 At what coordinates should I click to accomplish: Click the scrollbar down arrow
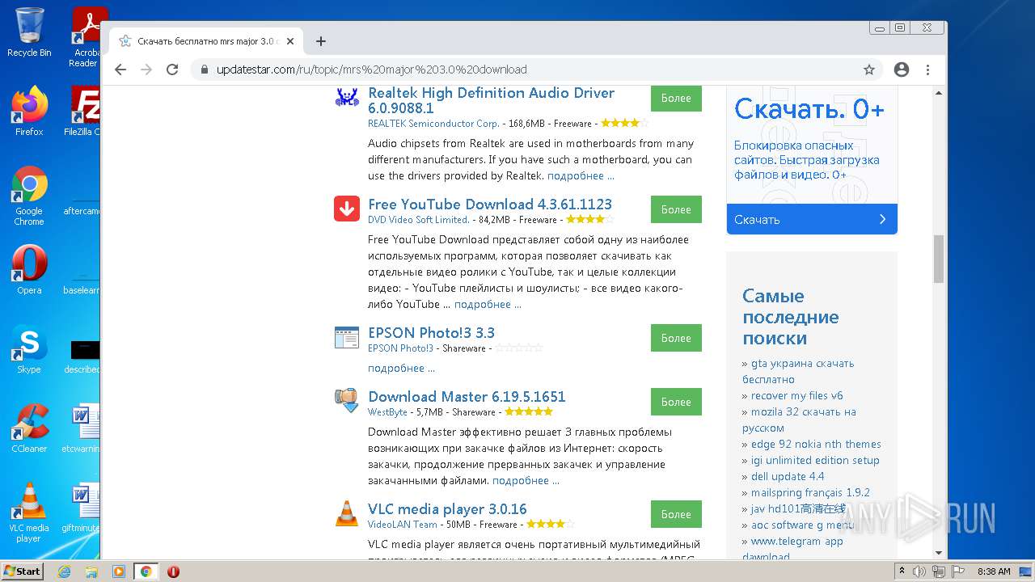tap(939, 553)
